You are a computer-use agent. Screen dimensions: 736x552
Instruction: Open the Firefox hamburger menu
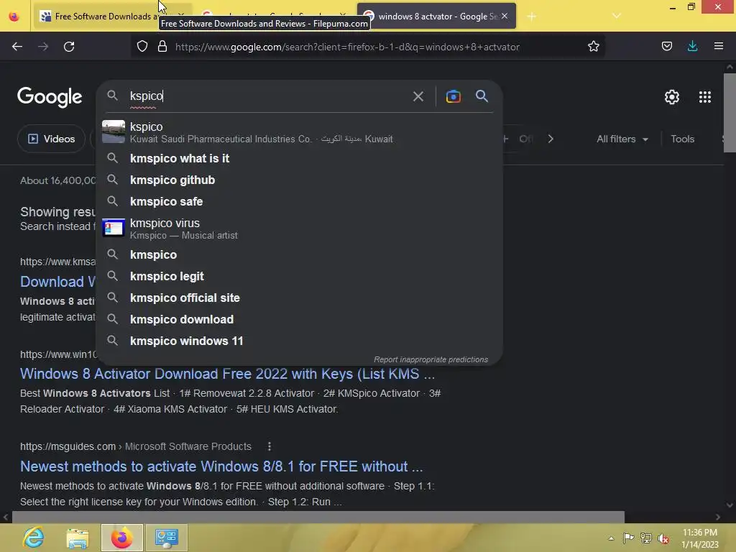click(718, 47)
